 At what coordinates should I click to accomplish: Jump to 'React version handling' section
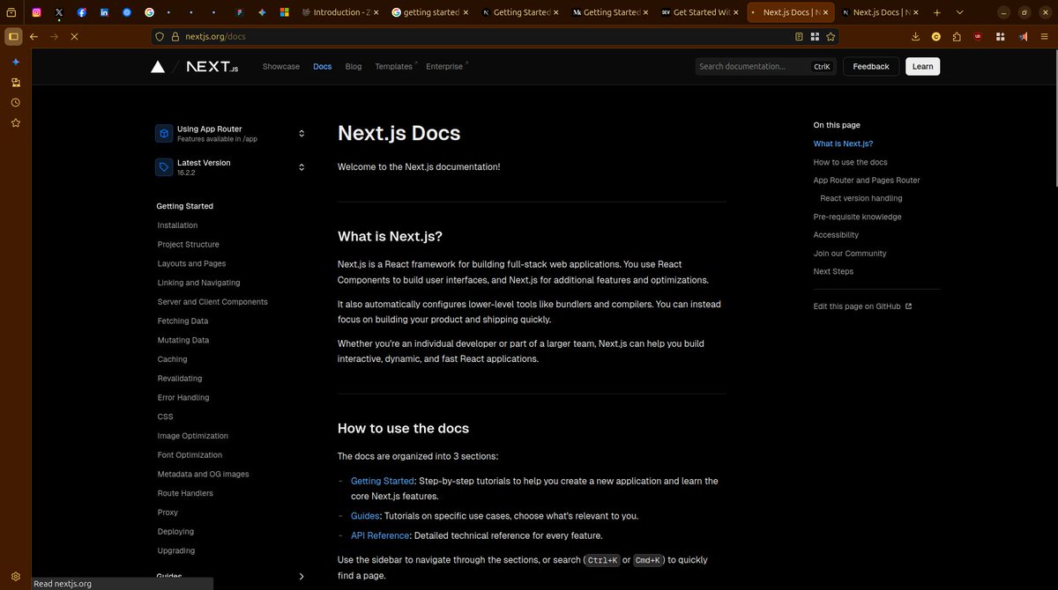coord(861,199)
